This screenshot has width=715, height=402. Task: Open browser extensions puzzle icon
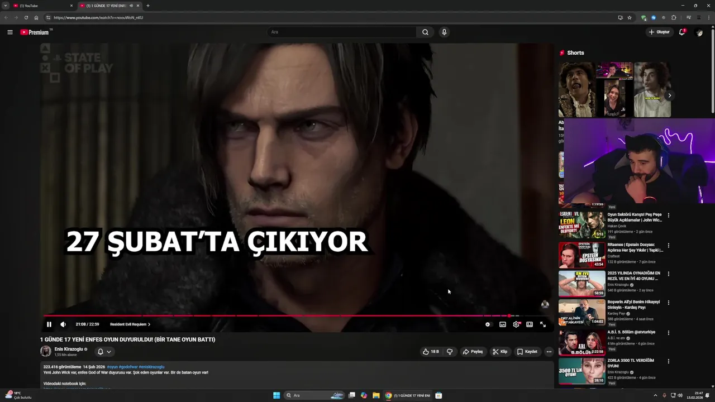(674, 17)
